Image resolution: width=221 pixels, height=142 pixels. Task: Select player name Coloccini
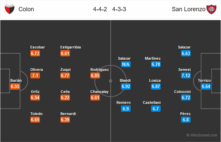click(182, 92)
